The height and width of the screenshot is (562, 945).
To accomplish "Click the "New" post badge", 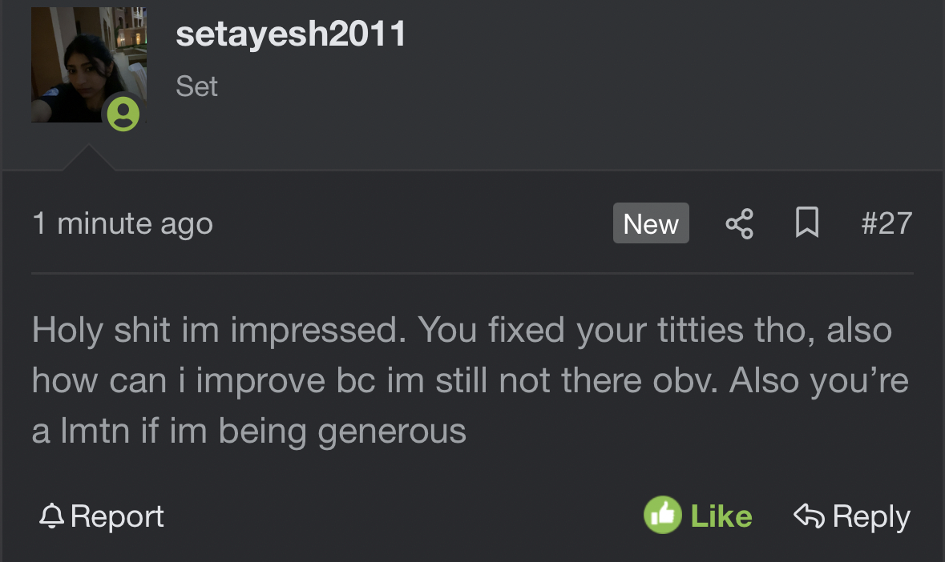I will [651, 223].
